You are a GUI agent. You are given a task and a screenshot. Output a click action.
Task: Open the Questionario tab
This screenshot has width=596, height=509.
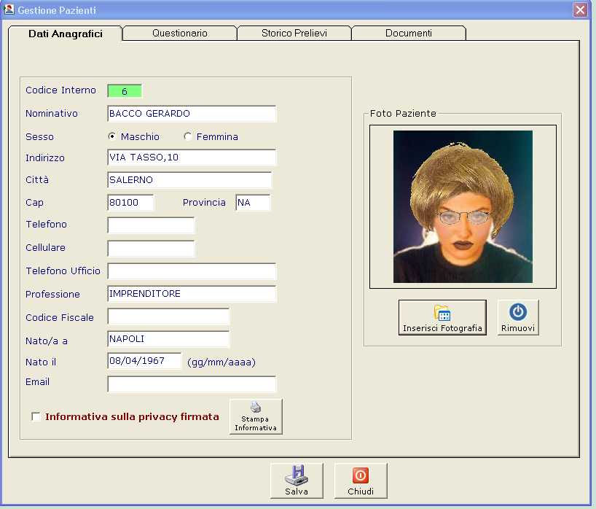coord(180,33)
